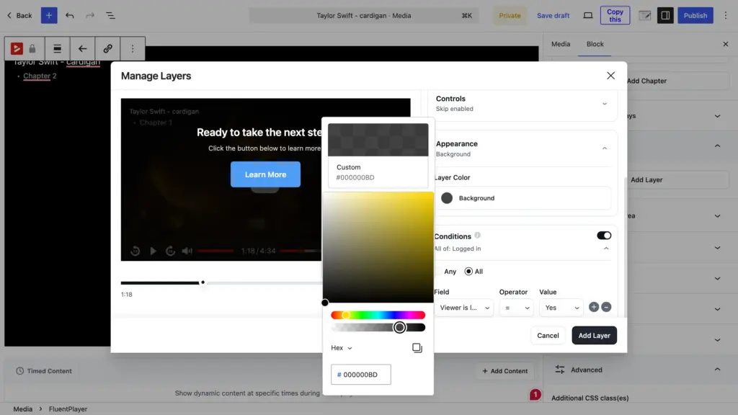
Task: Close the block settings sidebar
Action: point(725,44)
